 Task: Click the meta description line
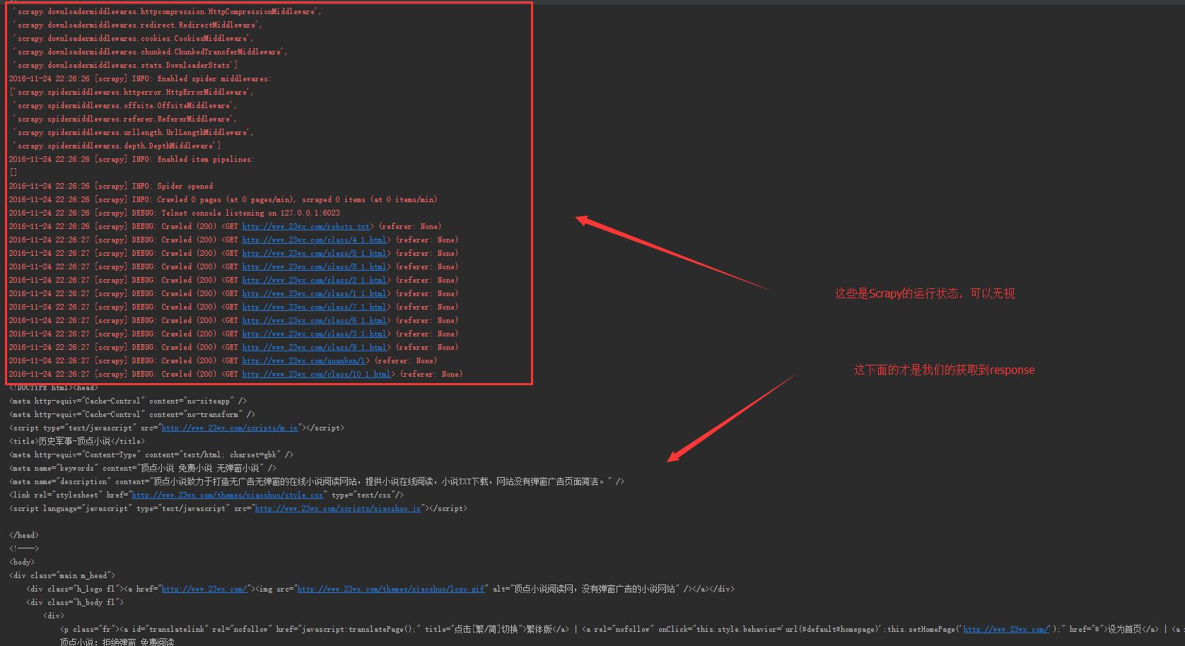pos(317,481)
